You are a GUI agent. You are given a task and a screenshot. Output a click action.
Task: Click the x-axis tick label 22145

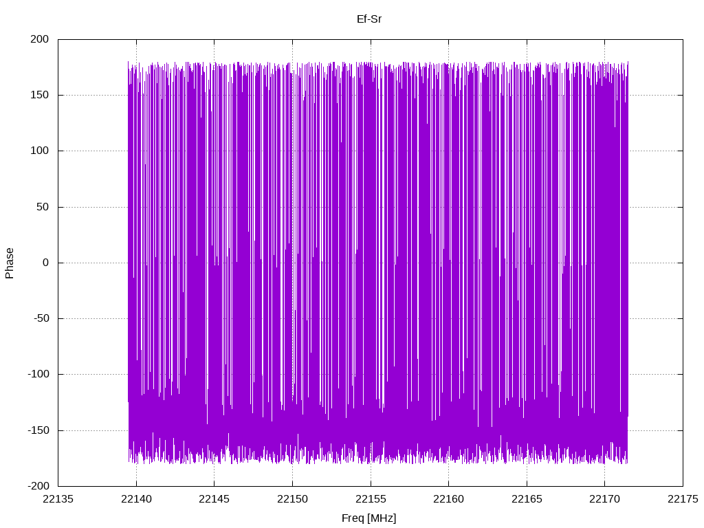[x=214, y=499]
